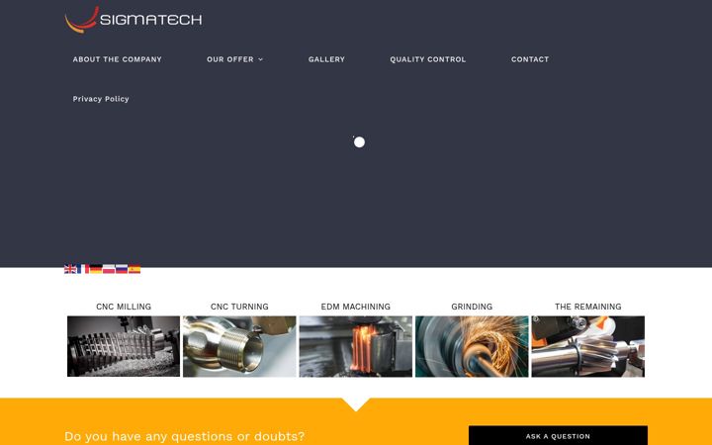This screenshot has width=712, height=445.
Task: Open the CNC Turning heading link
Action: [239, 307]
